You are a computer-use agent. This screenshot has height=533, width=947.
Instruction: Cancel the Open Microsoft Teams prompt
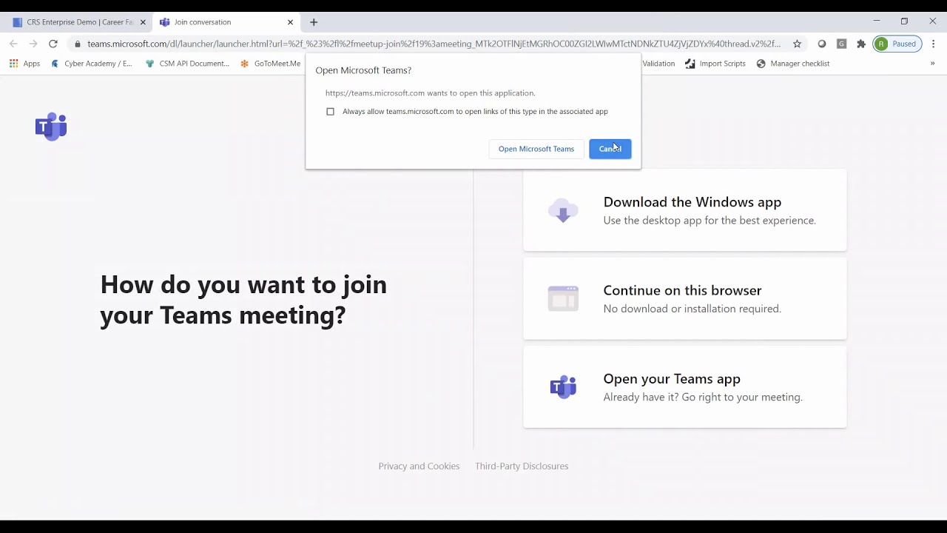pos(610,149)
